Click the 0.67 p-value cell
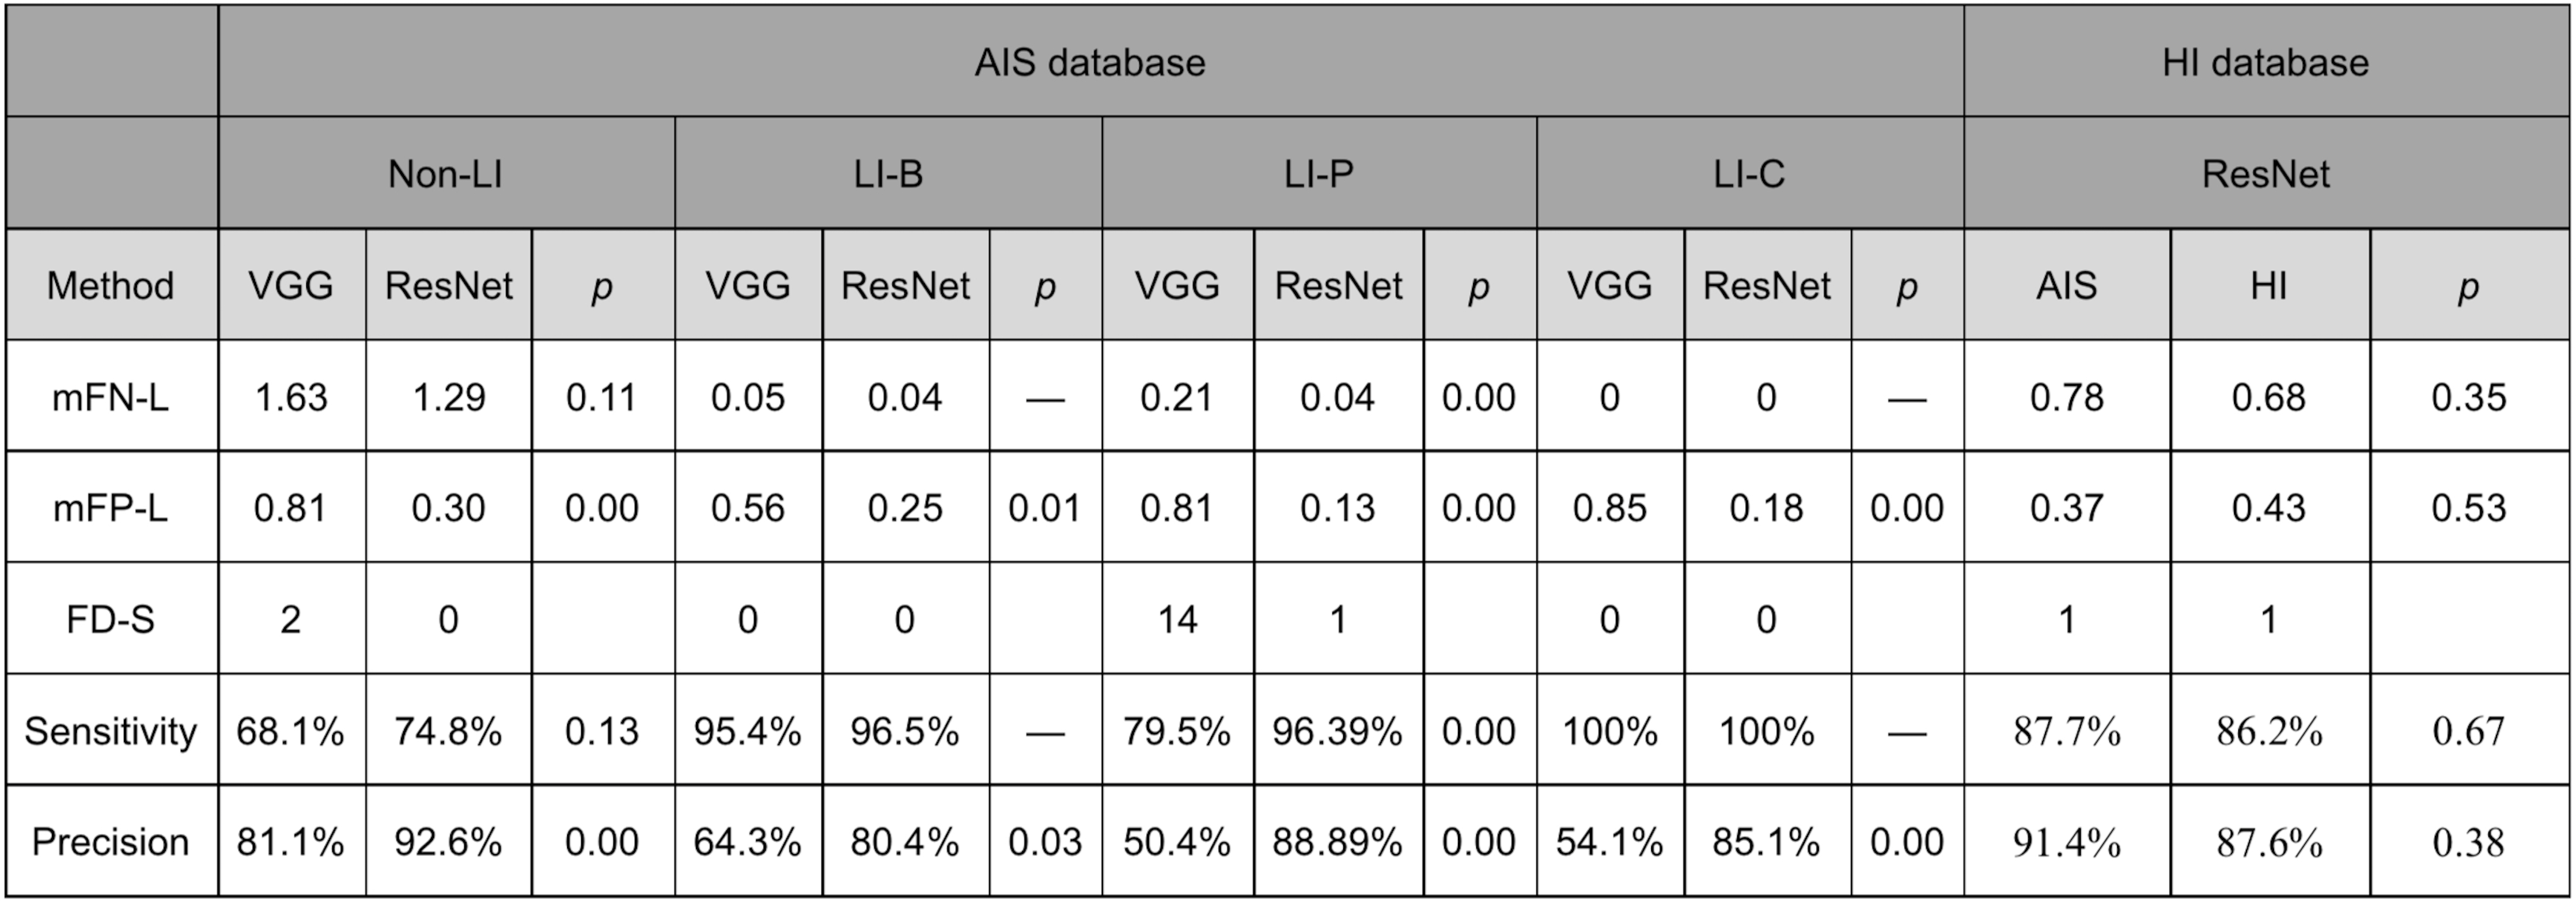This screenshot has width=2576, height=904. (2468, 731)
